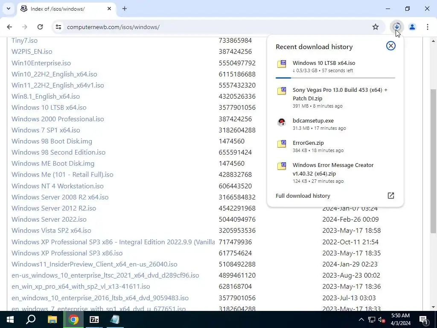Open Sony Vegas Pro 13.0 download entry
Viewport: 437px width, 328px height.
pos(335,97)
